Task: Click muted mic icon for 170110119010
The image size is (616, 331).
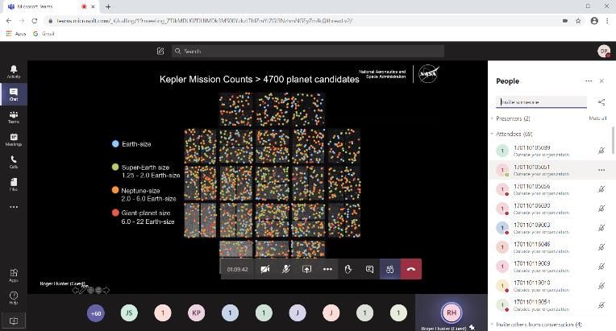Action: [601, 286]
